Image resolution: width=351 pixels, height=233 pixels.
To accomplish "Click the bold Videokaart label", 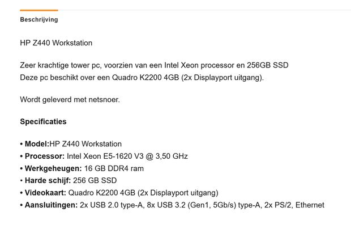I will tap(45, 193).
